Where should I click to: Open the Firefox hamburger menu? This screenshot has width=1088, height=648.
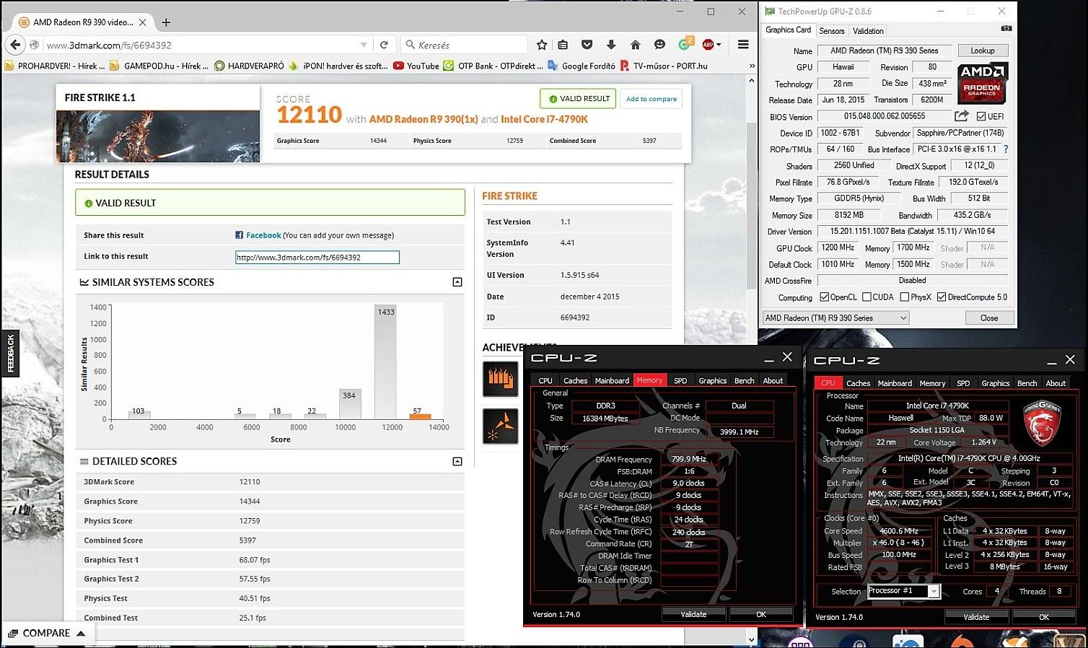(743, 45)
